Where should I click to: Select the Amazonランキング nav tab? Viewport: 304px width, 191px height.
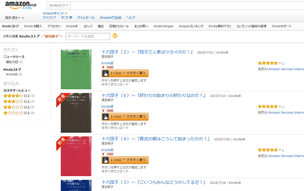coord(191,26)
